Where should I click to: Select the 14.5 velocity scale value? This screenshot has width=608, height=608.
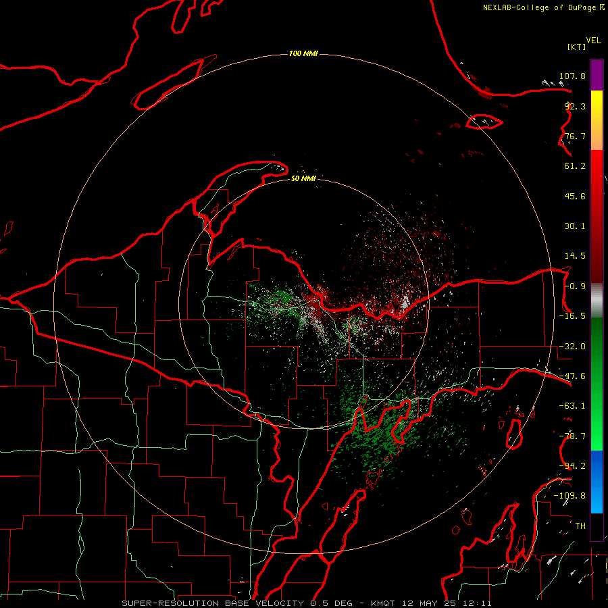coord(575,256)
